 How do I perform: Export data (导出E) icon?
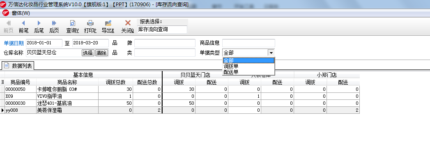point(108,23)
